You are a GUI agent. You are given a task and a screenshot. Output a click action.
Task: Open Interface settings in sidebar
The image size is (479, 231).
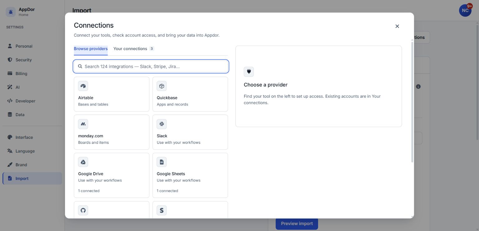point(32,137)
